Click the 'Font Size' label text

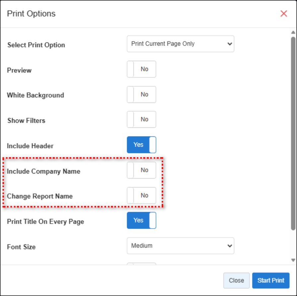click(21, 247)
